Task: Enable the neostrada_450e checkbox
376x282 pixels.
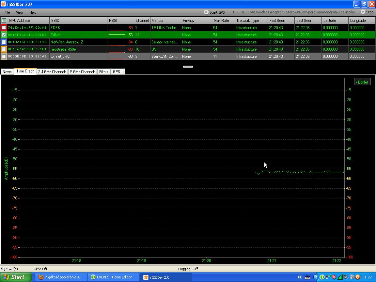Action: pos(4,49)
